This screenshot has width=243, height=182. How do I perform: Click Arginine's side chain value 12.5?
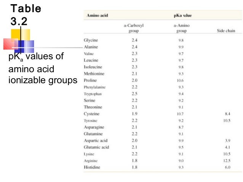pos(227,160)
